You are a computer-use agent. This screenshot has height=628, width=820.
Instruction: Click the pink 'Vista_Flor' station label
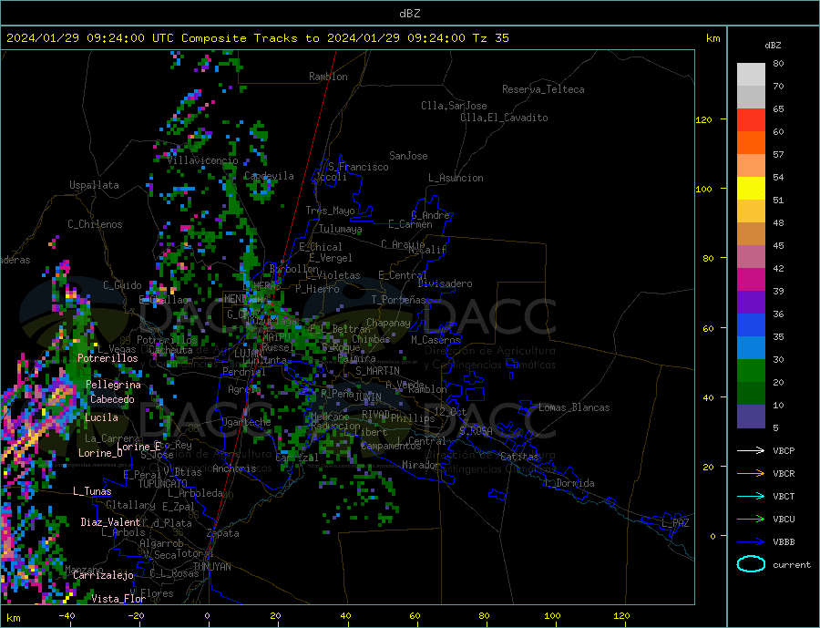coord(118,599)
